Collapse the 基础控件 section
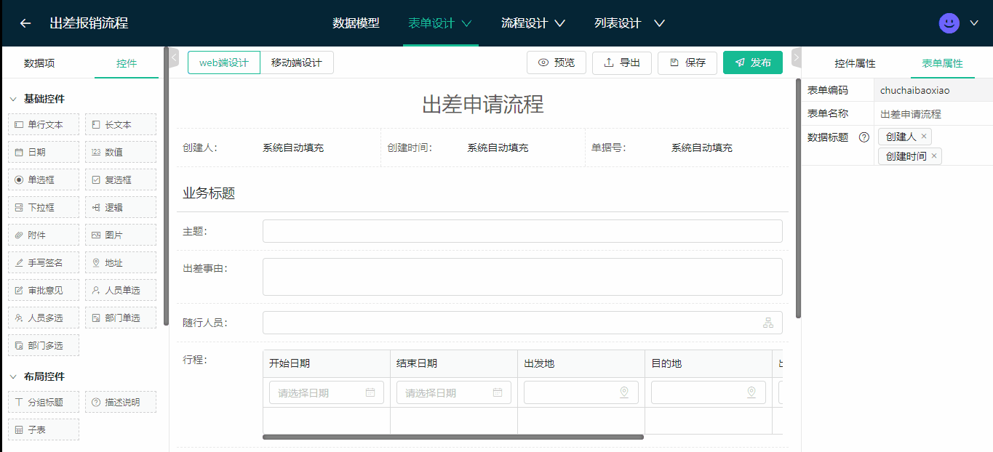 (x=13, y=99)
